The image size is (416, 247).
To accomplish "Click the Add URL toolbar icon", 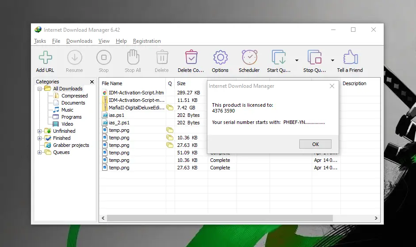I will pyautogui.click(x=45, y=57).
